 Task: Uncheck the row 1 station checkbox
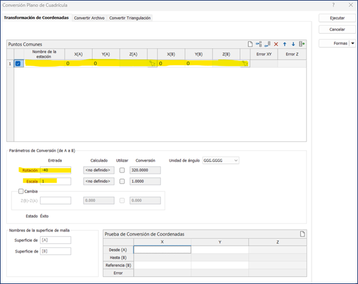tap(18, 63)
